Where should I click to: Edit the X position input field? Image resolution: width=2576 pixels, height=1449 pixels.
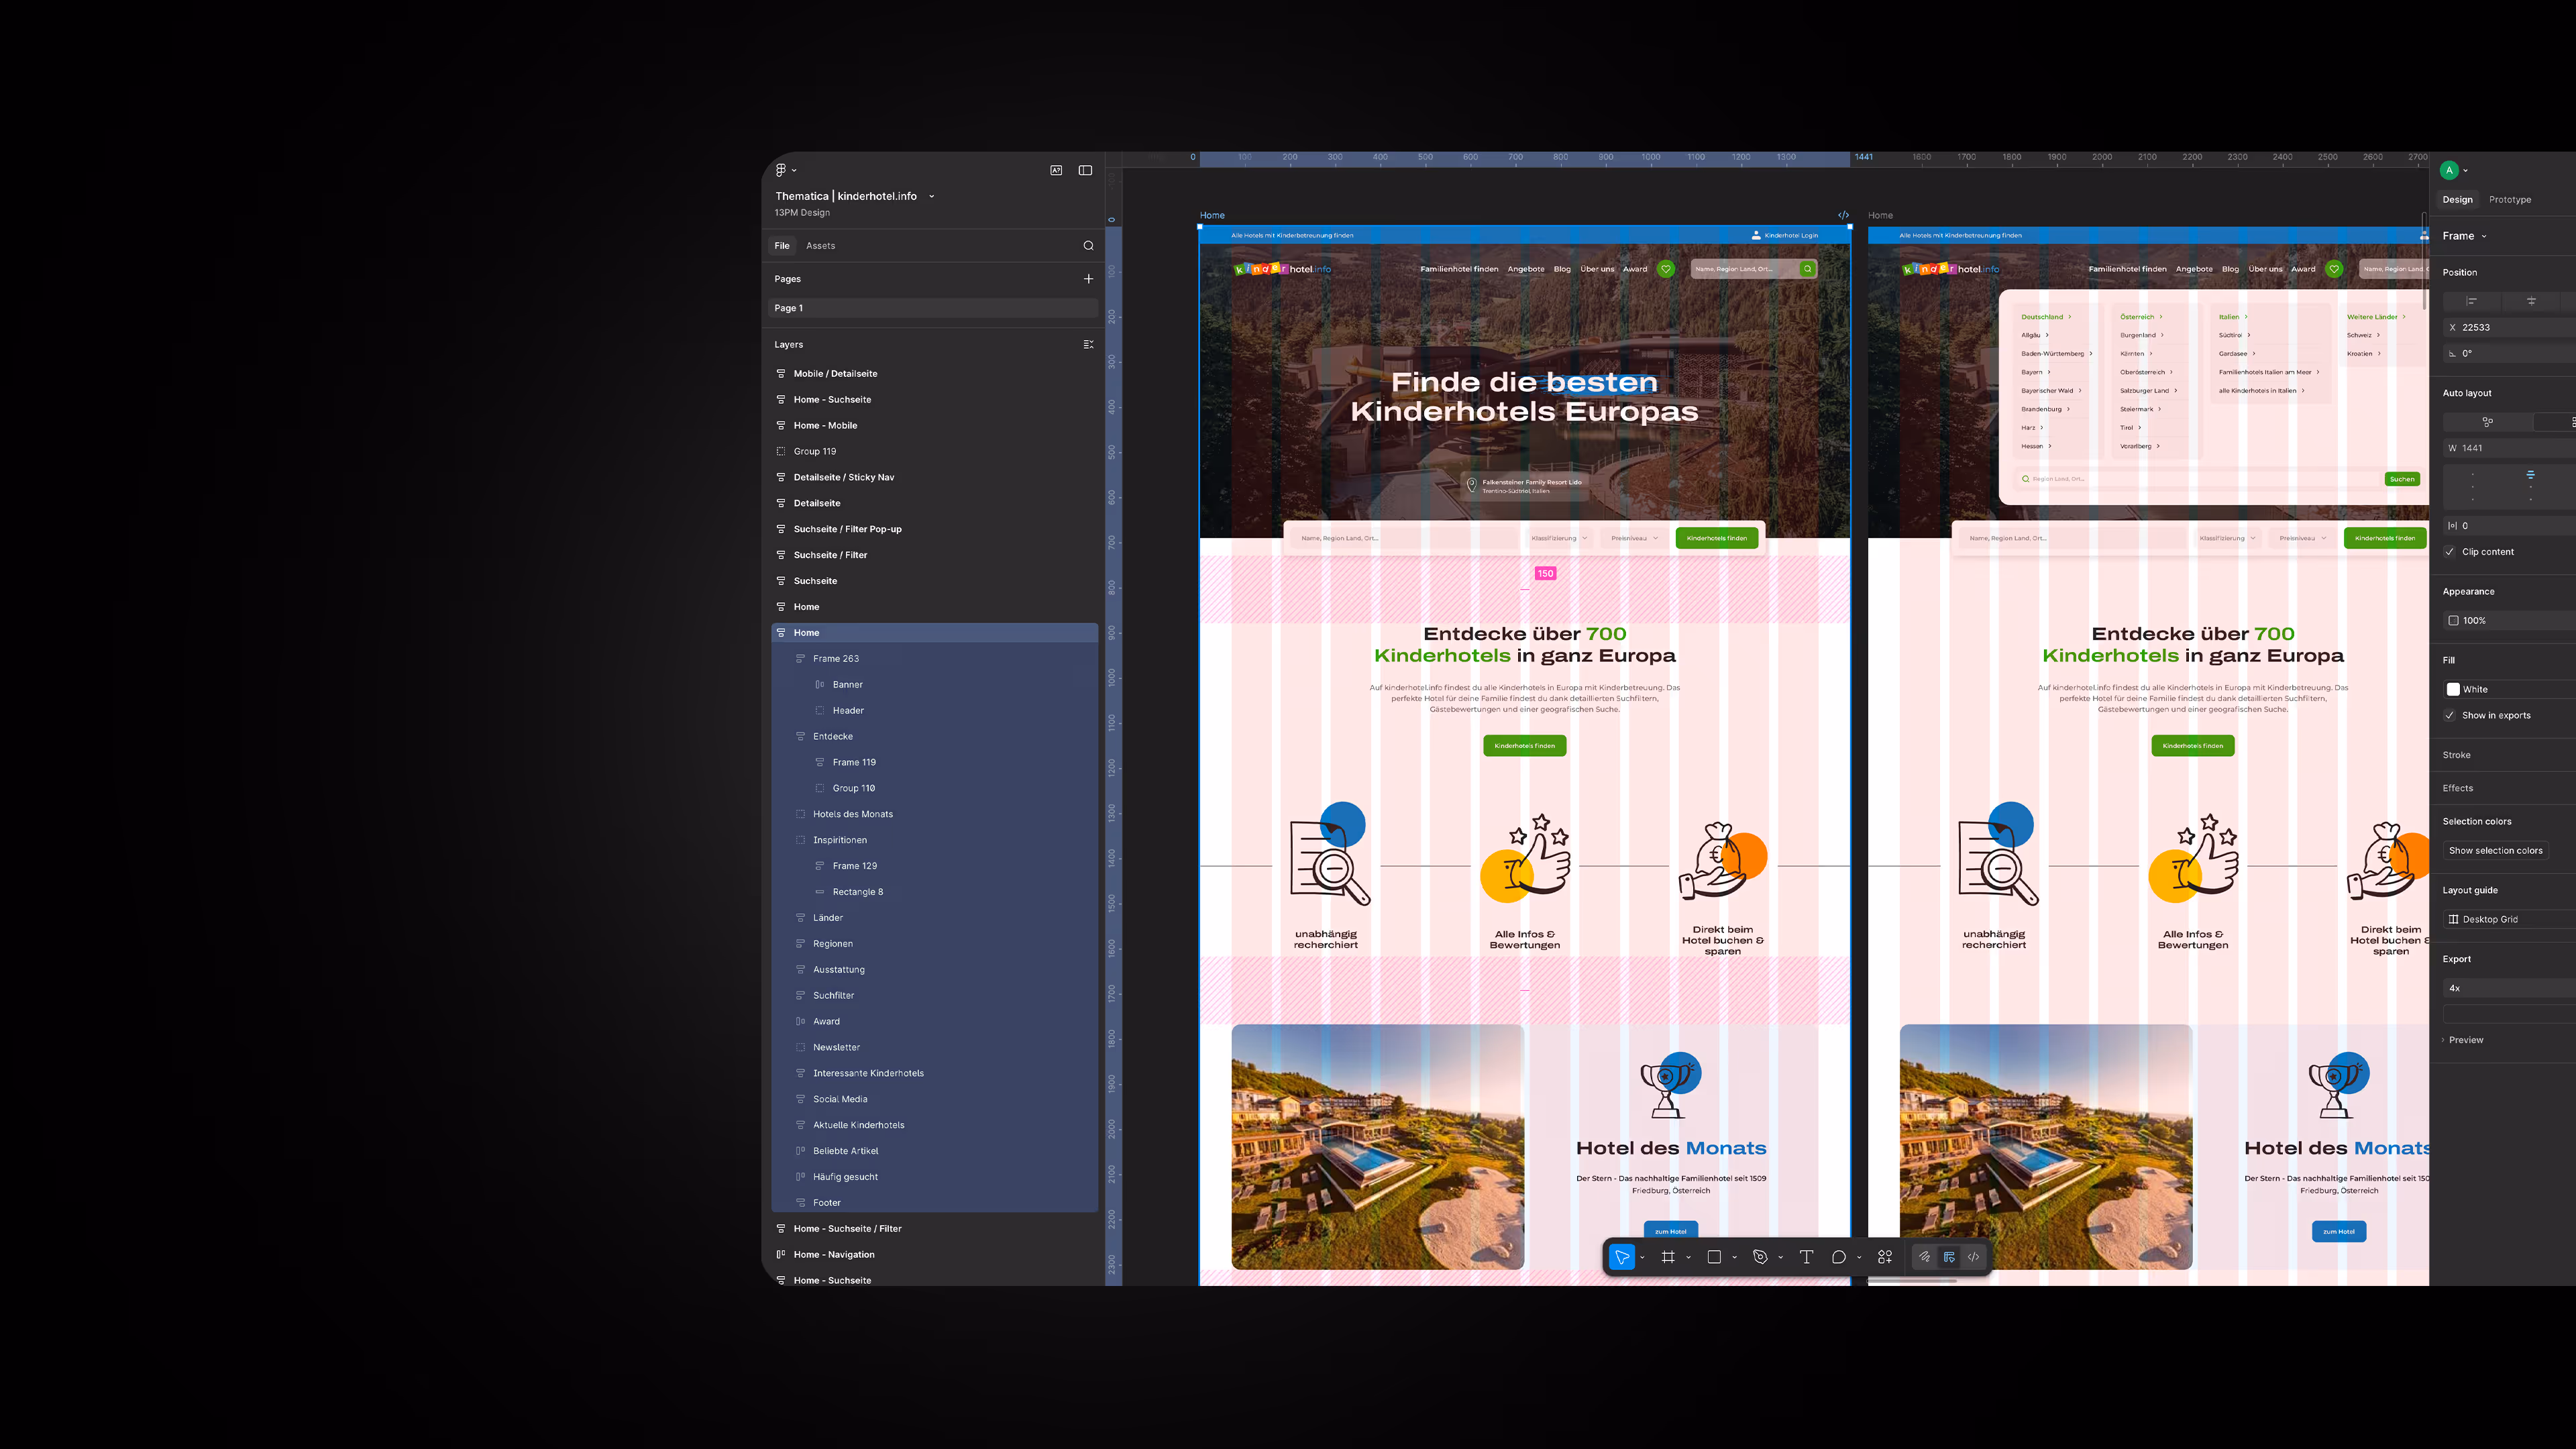pyautogui.click(x=2490, y=327)
